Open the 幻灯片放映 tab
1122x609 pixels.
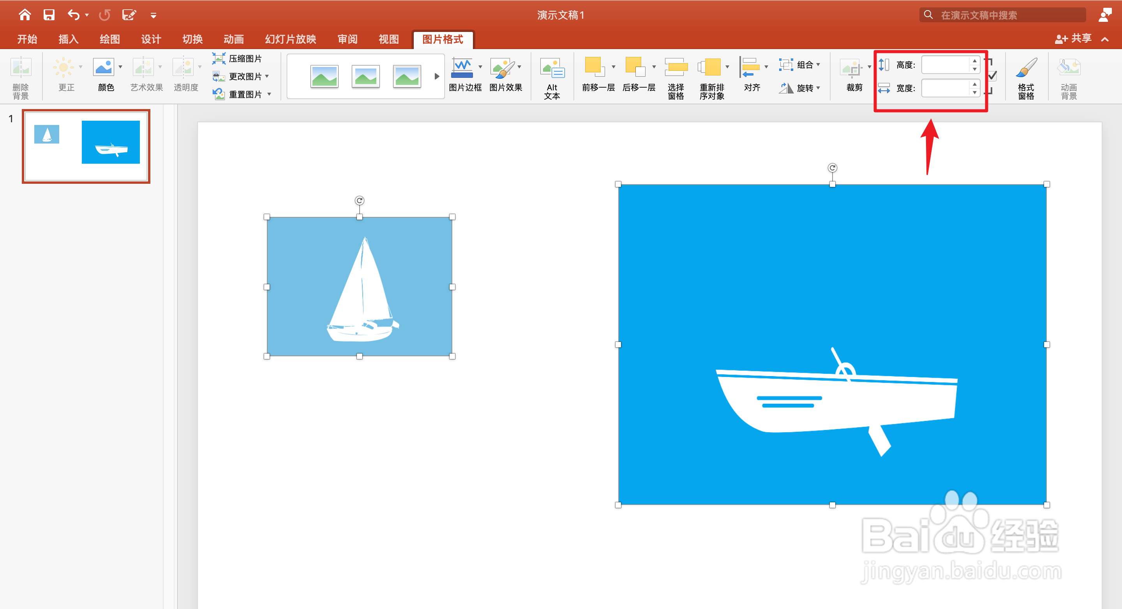[291, 39]
